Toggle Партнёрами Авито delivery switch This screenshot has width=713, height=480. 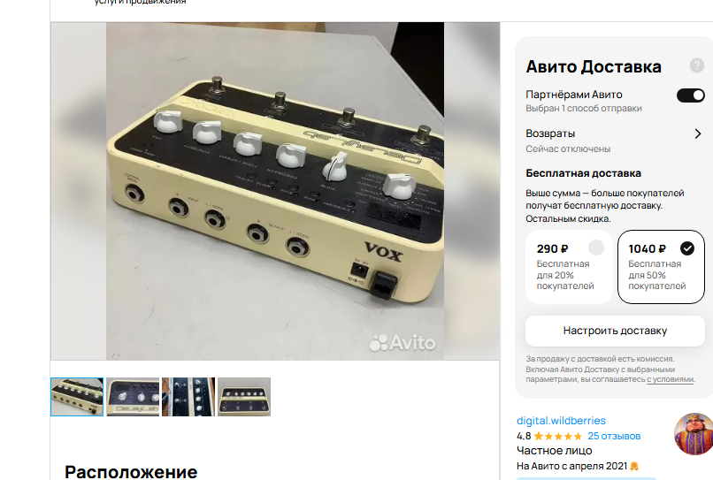click(691, 95)
